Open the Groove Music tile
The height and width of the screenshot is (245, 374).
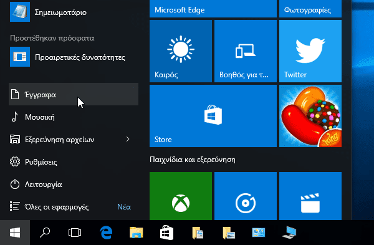[246, 196]
